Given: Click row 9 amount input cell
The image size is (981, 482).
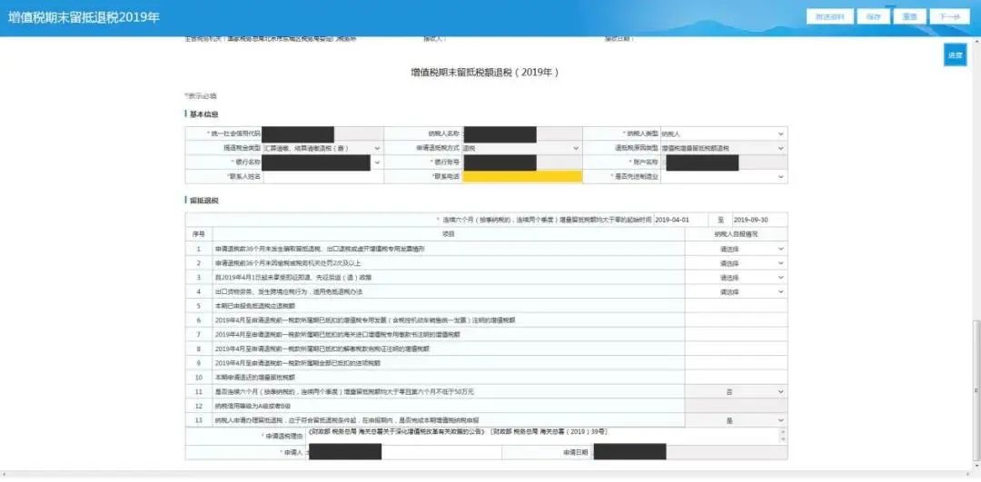Looking at the screenshot, I should [x=737, y=363].
